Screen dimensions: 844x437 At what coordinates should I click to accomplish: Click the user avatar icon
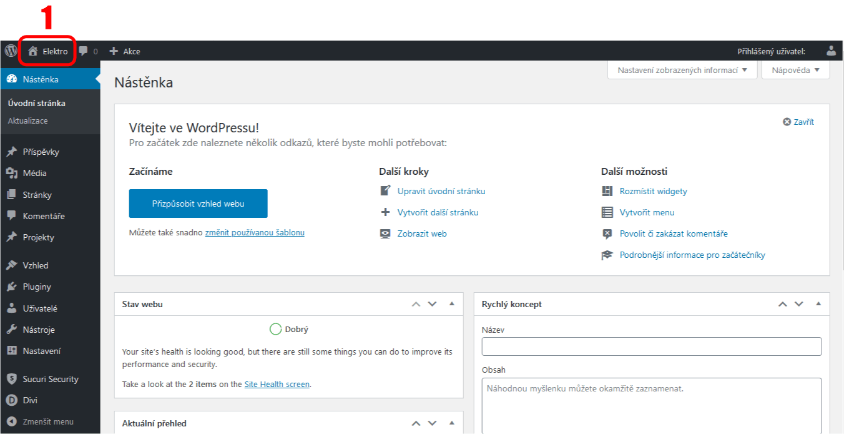(831, 51)
